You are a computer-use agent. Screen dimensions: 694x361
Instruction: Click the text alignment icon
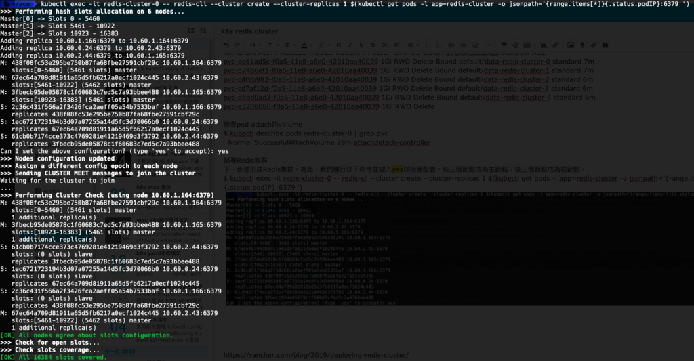(x=411, y=45)
